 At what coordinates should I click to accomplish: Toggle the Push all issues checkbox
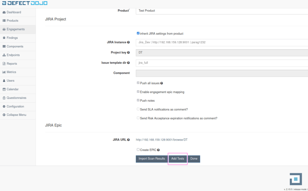(x=138, y=83)
